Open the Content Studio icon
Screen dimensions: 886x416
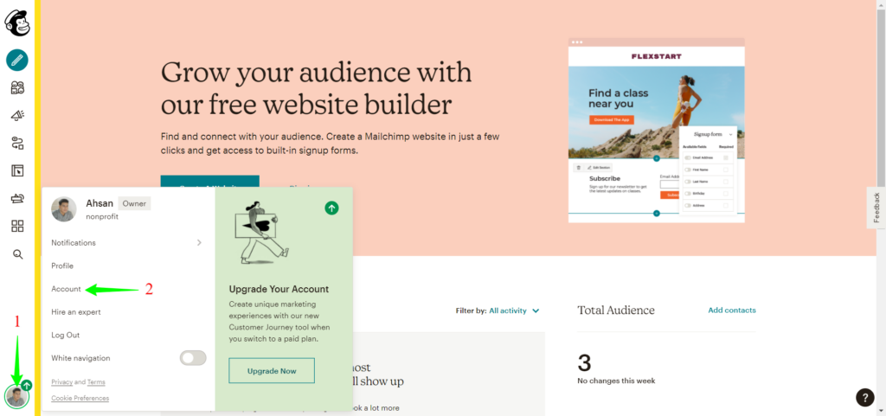pyautogui.click(x=17, y=198)
